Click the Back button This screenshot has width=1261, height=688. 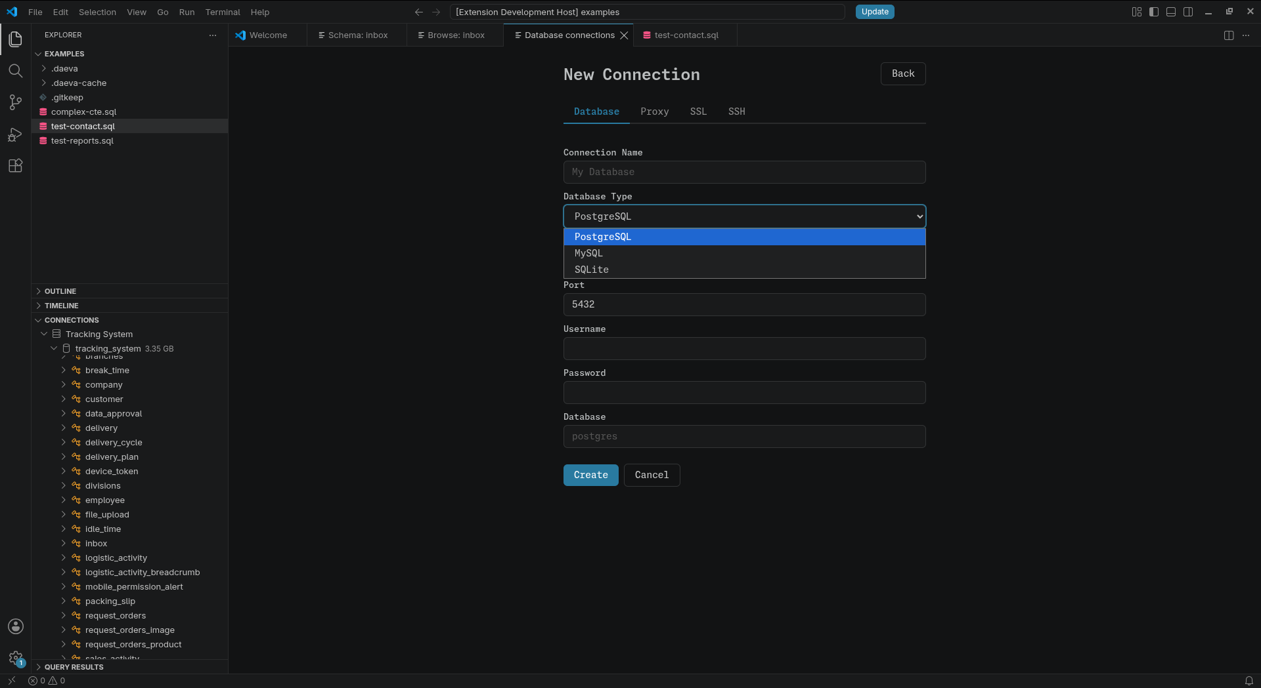pyautogui.click(x=903, y=73)
